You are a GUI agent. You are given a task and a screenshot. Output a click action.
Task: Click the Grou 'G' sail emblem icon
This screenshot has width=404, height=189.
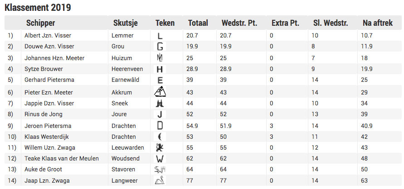[x=160, y=46]
